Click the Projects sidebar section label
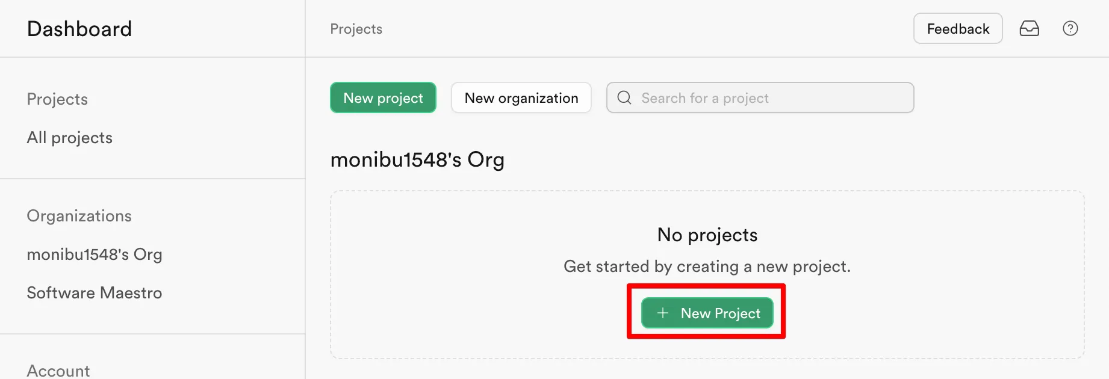Viewport: 1109px width, 379px height. pyautogui.click(x=57, y=99)
